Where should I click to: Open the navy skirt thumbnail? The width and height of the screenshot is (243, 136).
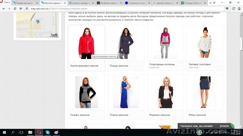click(205, 92)
